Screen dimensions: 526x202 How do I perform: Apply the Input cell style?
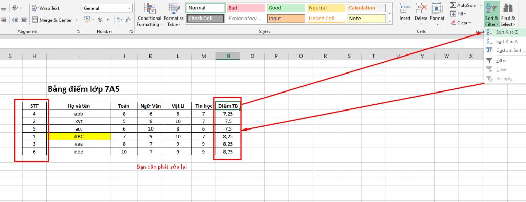click(x=286, y=19)
